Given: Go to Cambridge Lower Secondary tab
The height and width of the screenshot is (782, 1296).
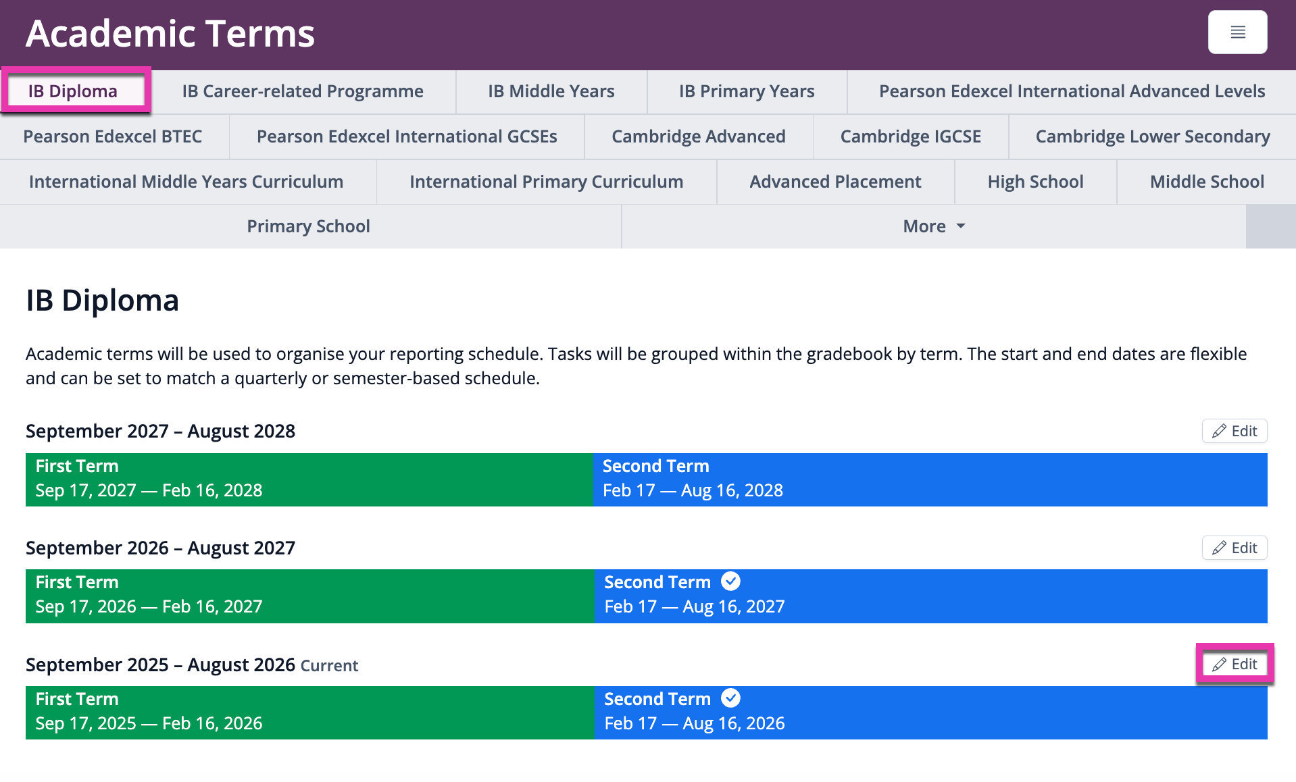Looking at the screenshot, I should pyautogui.click(x=1153, y=136).
